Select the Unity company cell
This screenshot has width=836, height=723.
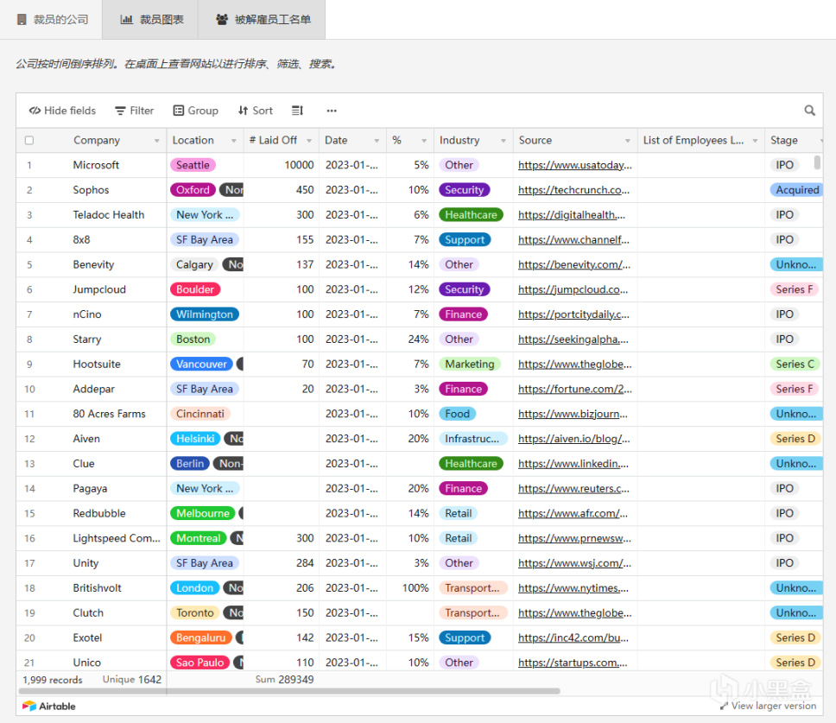coord(85,563)
